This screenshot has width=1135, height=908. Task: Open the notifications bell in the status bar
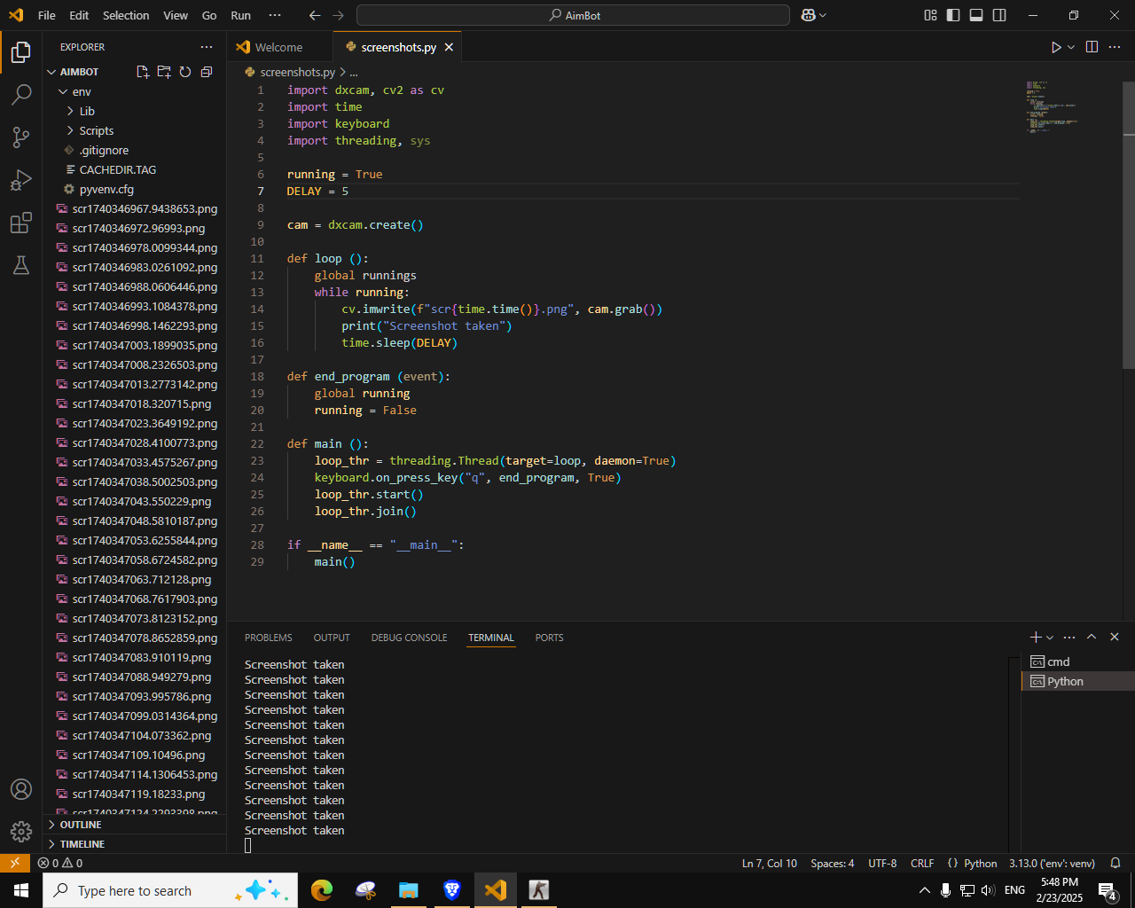click(1115, 863)
